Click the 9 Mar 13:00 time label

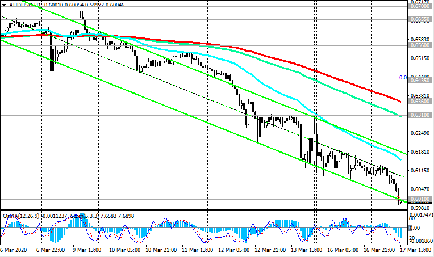point(87,250)
